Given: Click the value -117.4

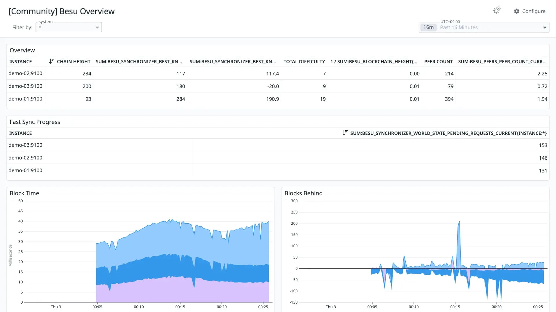Looking at the screenshot, I should 272,74.
